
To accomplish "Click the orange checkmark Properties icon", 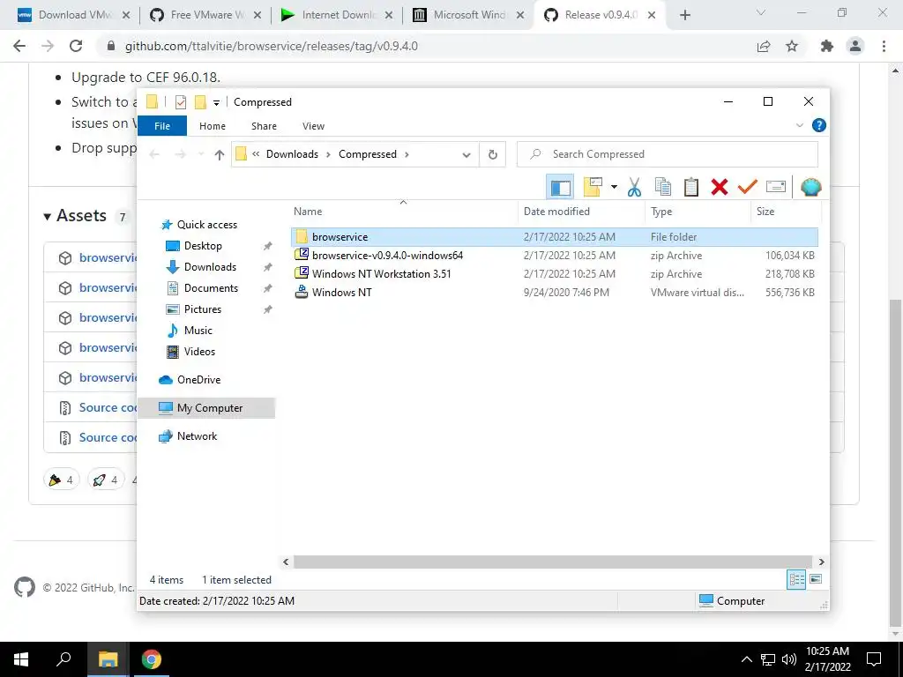I will click(x=748, y=187).
